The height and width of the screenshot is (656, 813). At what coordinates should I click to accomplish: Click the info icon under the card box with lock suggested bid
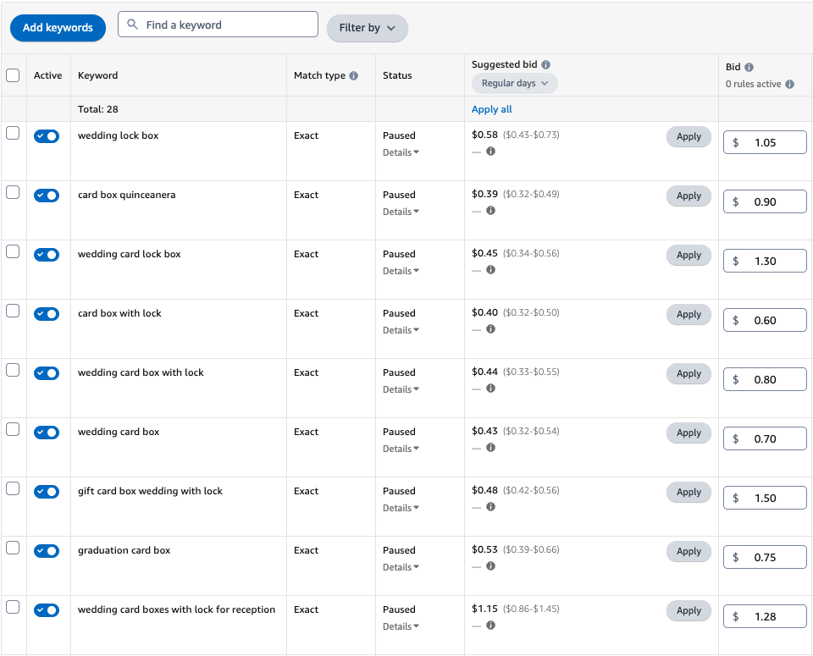490,329
